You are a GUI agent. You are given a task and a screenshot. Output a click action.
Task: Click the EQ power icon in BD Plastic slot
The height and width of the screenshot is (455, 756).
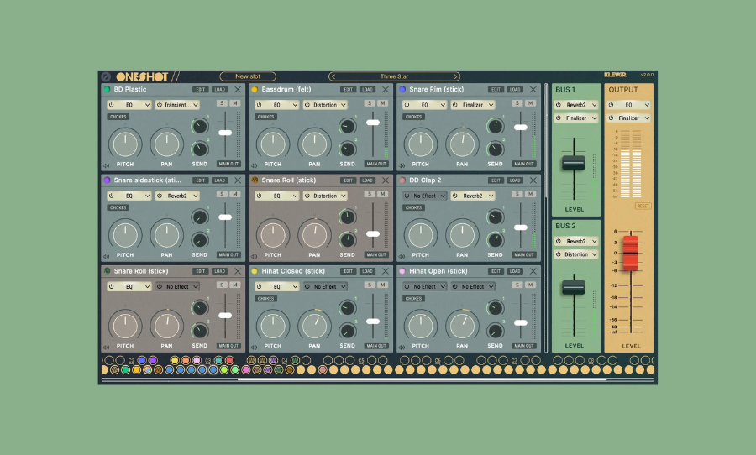point(111,105)
